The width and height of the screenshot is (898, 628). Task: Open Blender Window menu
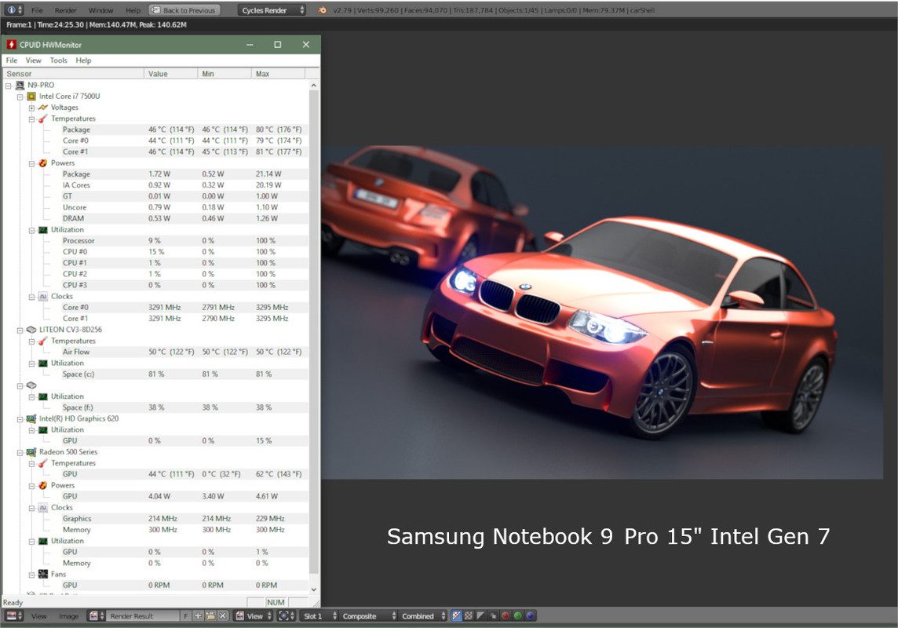100,10
